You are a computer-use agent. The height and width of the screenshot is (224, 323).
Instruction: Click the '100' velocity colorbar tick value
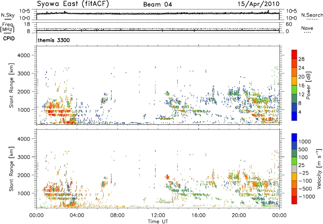click(303, 157)
